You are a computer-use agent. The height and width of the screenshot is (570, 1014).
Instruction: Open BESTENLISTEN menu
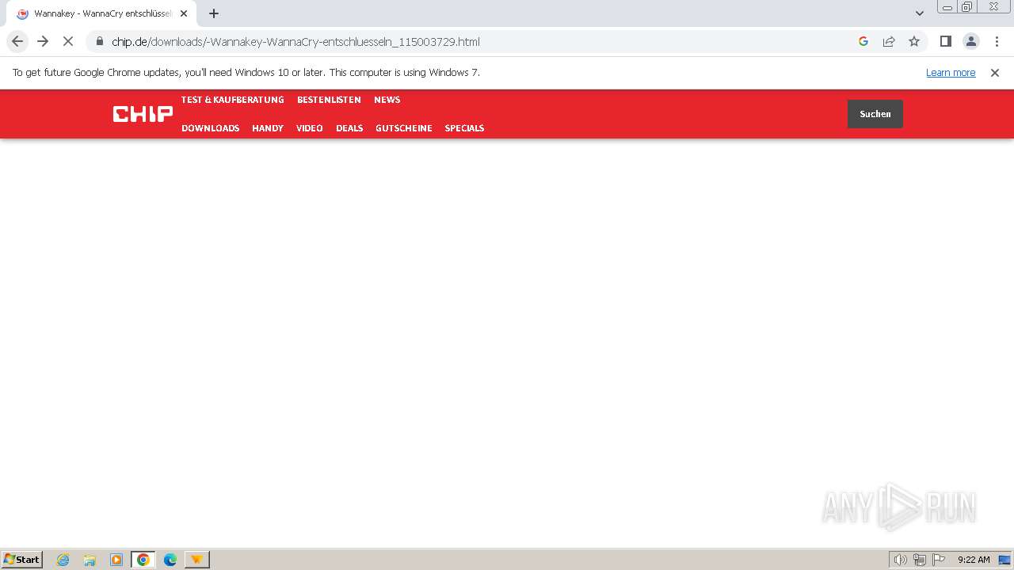coord(329,100)
